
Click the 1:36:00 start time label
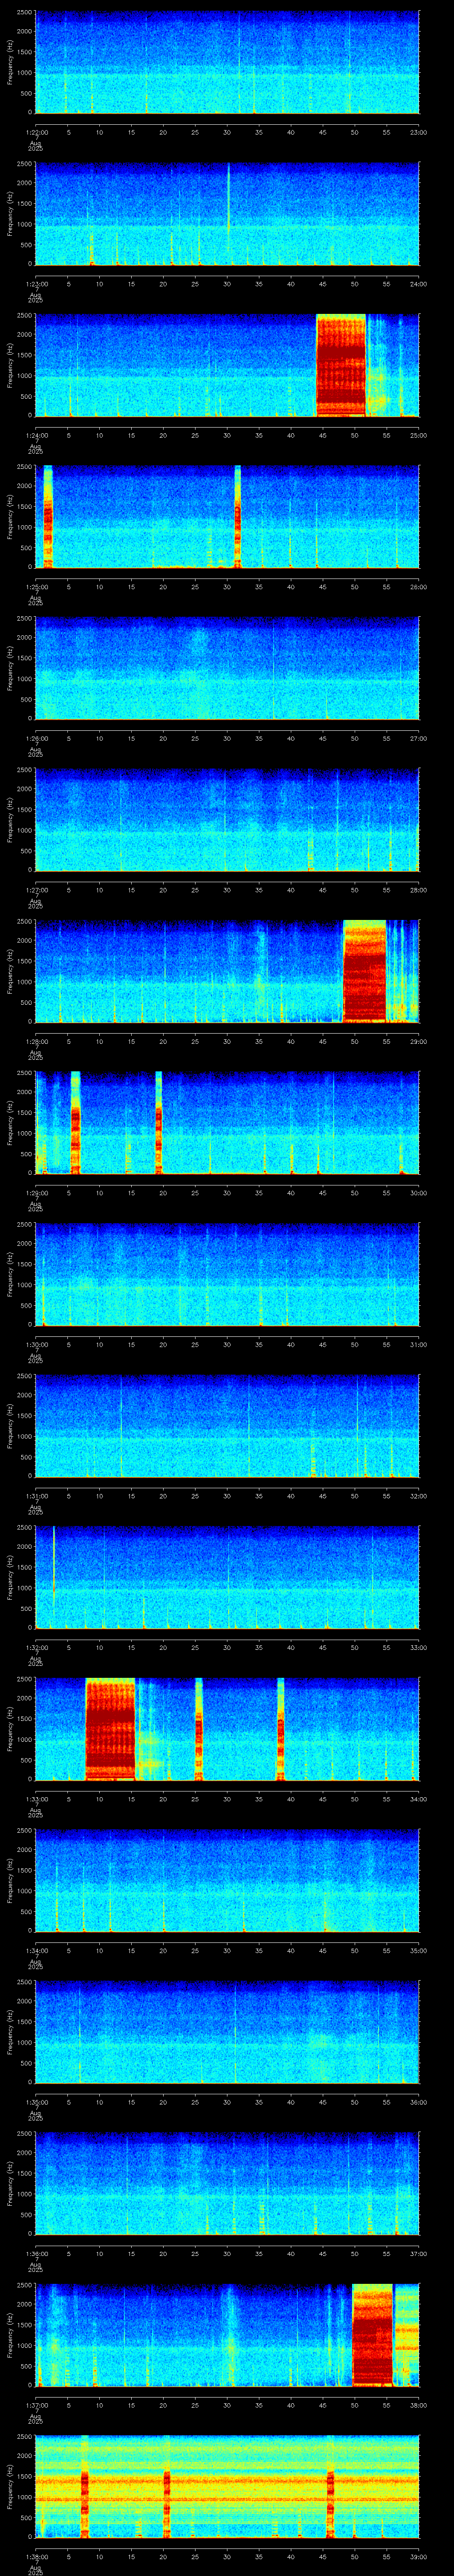pyautogui.click(x=36, y=2253)
